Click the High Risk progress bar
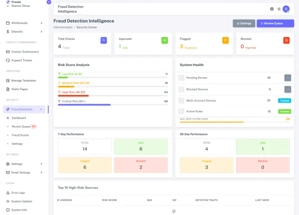Viewport: 299px width, 215px height. pyautogui.click(x=113, y=95)
